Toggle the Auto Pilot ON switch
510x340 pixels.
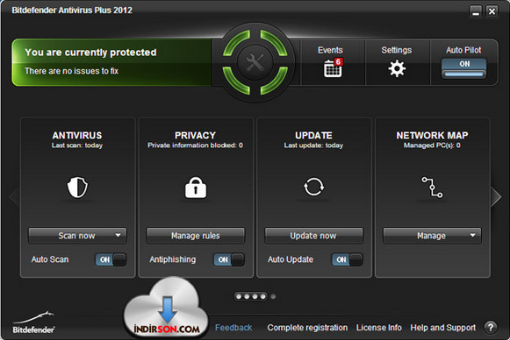pos(463,68)
